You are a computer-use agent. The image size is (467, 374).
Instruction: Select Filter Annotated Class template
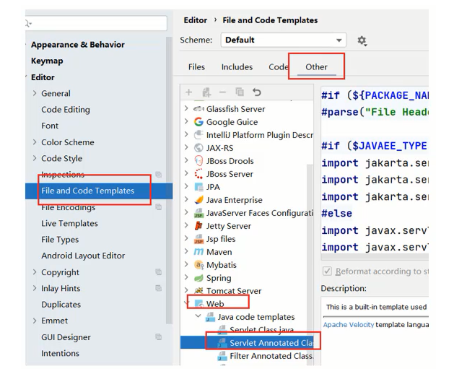pos(271,356)
